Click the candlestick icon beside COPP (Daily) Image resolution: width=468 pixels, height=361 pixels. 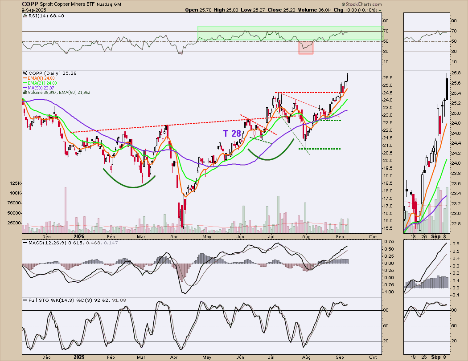[x=25, y=73]
